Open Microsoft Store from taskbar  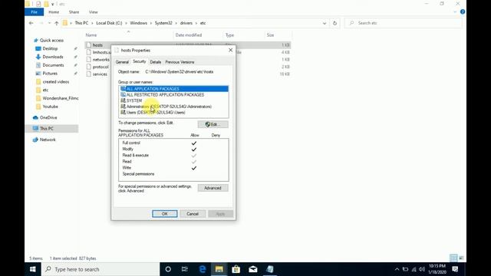[236, 269]
